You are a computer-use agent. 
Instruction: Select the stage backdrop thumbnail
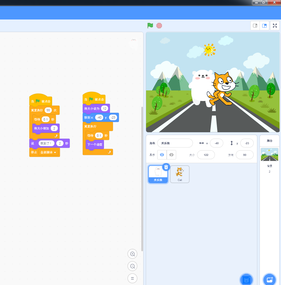coord(270,154)
